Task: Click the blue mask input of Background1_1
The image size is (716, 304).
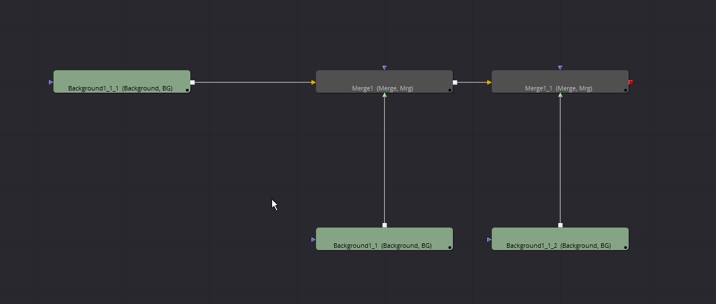Action: click(314, 239)
